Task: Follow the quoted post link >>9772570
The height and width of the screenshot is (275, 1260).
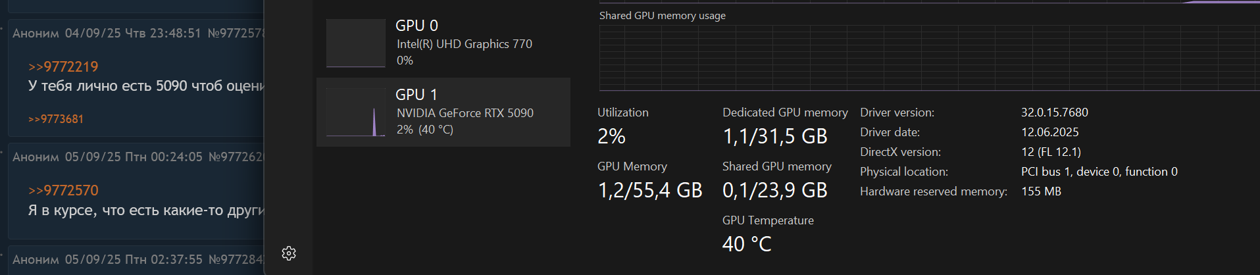Action: pyautogui.click(x=63, y=191)
